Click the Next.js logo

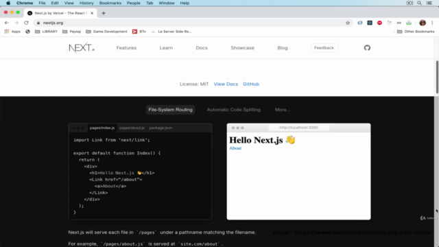click(82, 47)
